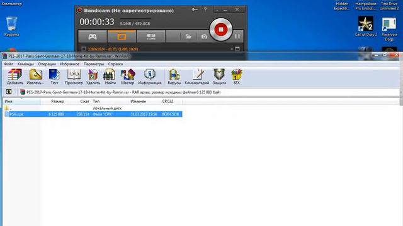Toggle the Bandicam fullscreen target window icon

tap(237, 49)
